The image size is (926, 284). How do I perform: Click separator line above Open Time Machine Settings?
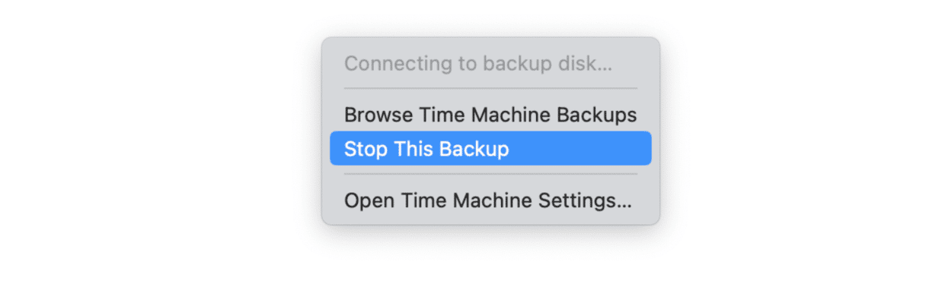(490, 174)
